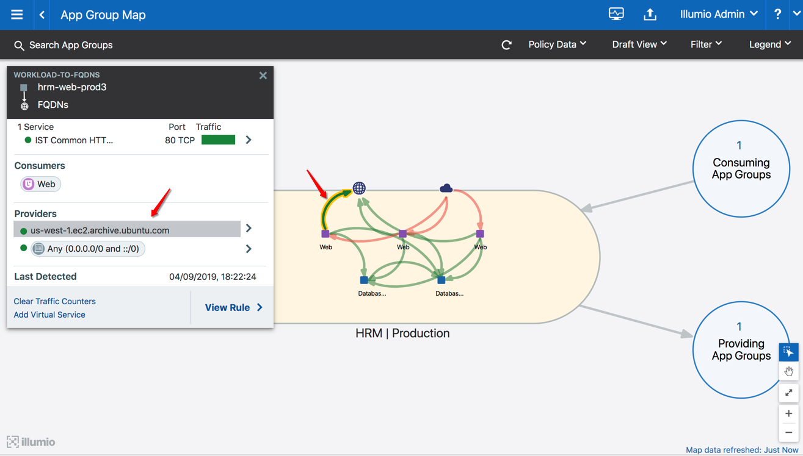Image resolution: width=803 pixels, height=456 pixels.
Task: Click the Search App Groups field
Action: pos(71,45)
